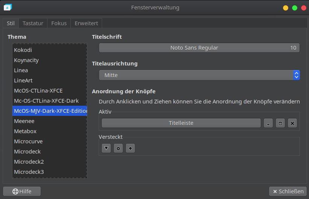Select the hidden menu triangle button
Screen dimensions: 309x199
(107, 148)
